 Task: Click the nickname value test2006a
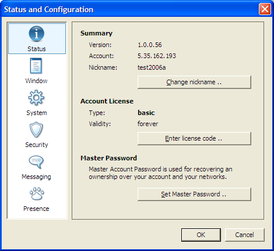pyautogui.click(x=152, y=67)
